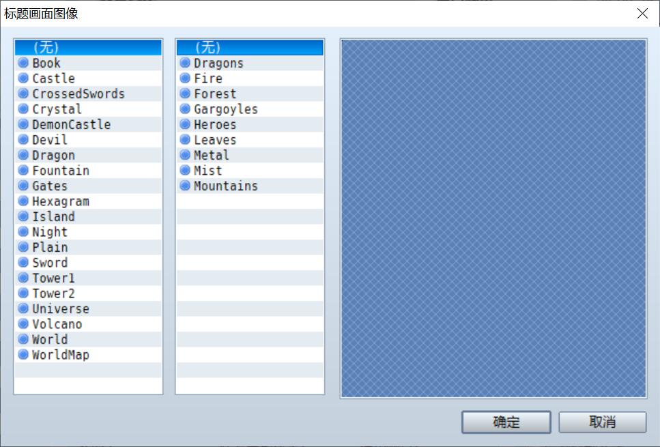Click the blue dot icon before Mist
Screen dimensions: 660x447
(x=185, y=170)
